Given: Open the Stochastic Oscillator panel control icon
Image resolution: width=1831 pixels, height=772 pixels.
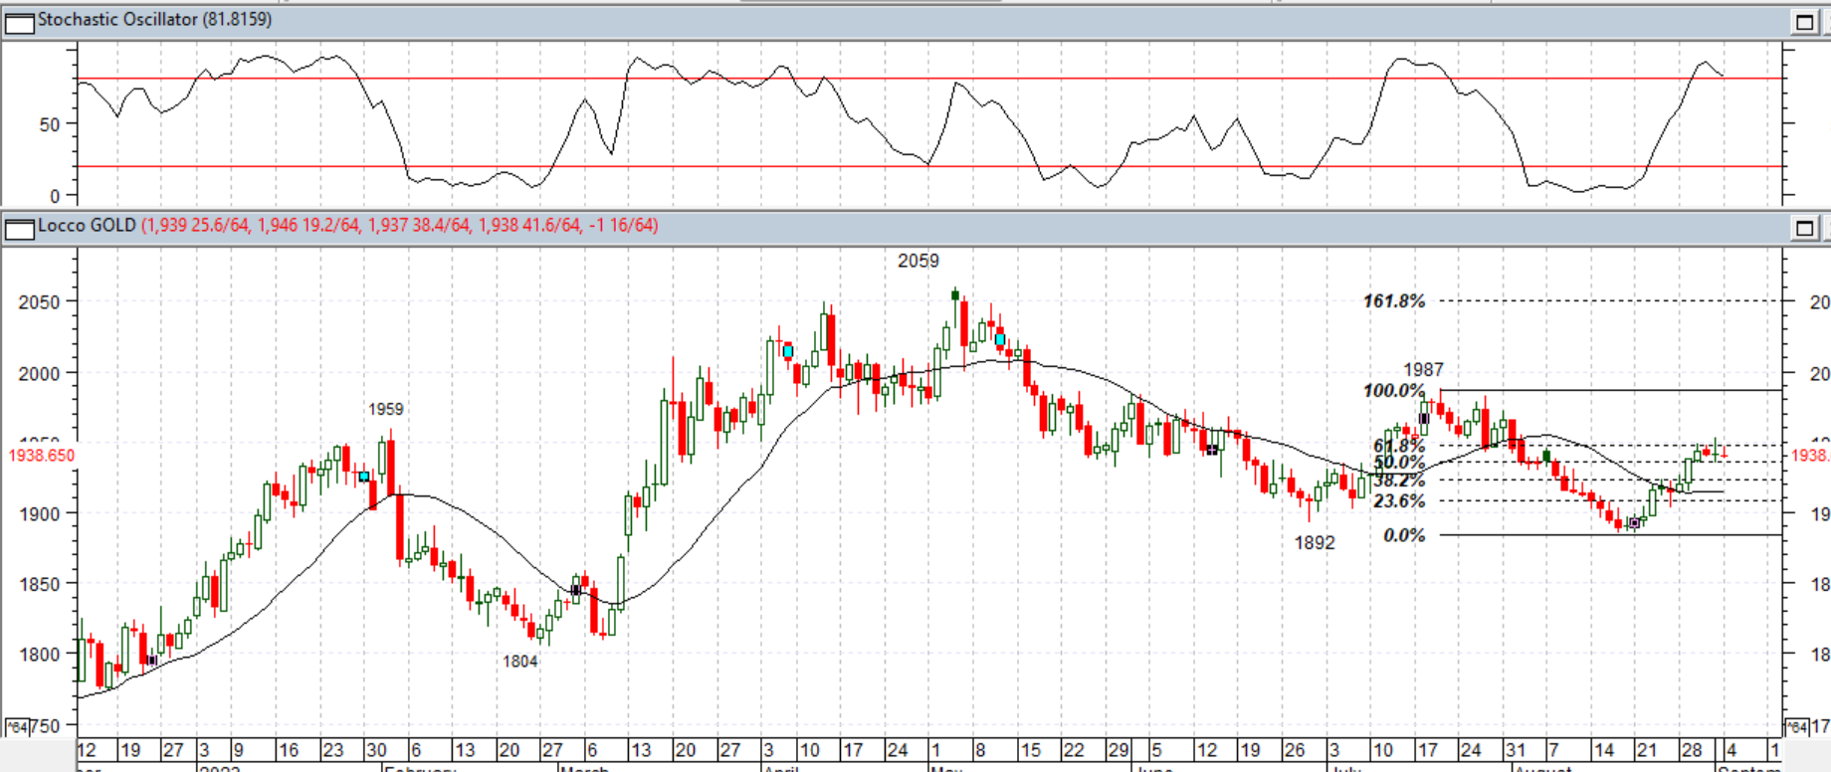Looking at the screenshot, I should click(x=19, y=22).
